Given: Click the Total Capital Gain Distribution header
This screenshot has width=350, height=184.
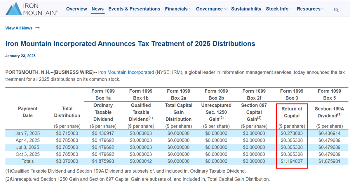Looking at the screenshot, I should click(179, 112).
